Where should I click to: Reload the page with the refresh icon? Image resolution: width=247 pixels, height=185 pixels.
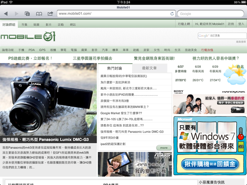click(x=172, y=14)
